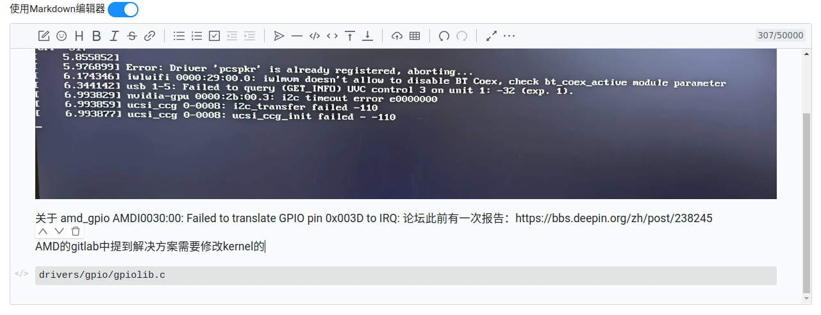Create an ordered numbered list
Viewport: 821px width, 315px height.
click(x=197, y=36)
